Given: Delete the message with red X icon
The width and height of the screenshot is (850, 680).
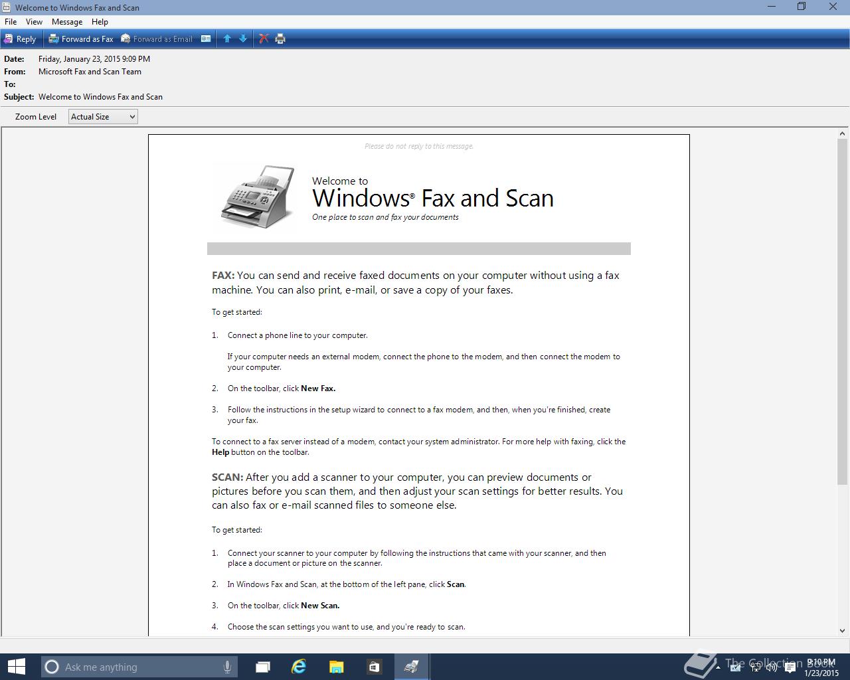Looking at the screenshot, I should 264,39.
